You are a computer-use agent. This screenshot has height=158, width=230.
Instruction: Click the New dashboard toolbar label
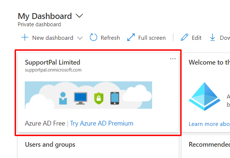(x=52, y=38)
